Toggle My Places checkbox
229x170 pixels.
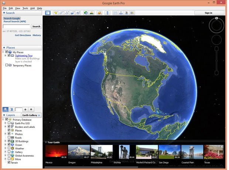point(7,52)
